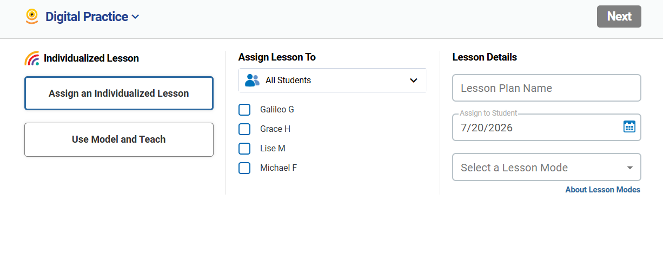The width and height of the screenshot is (663, 267).
Task: Open the Select a Lesson Mode dropdown
Action: coord(547,168)
